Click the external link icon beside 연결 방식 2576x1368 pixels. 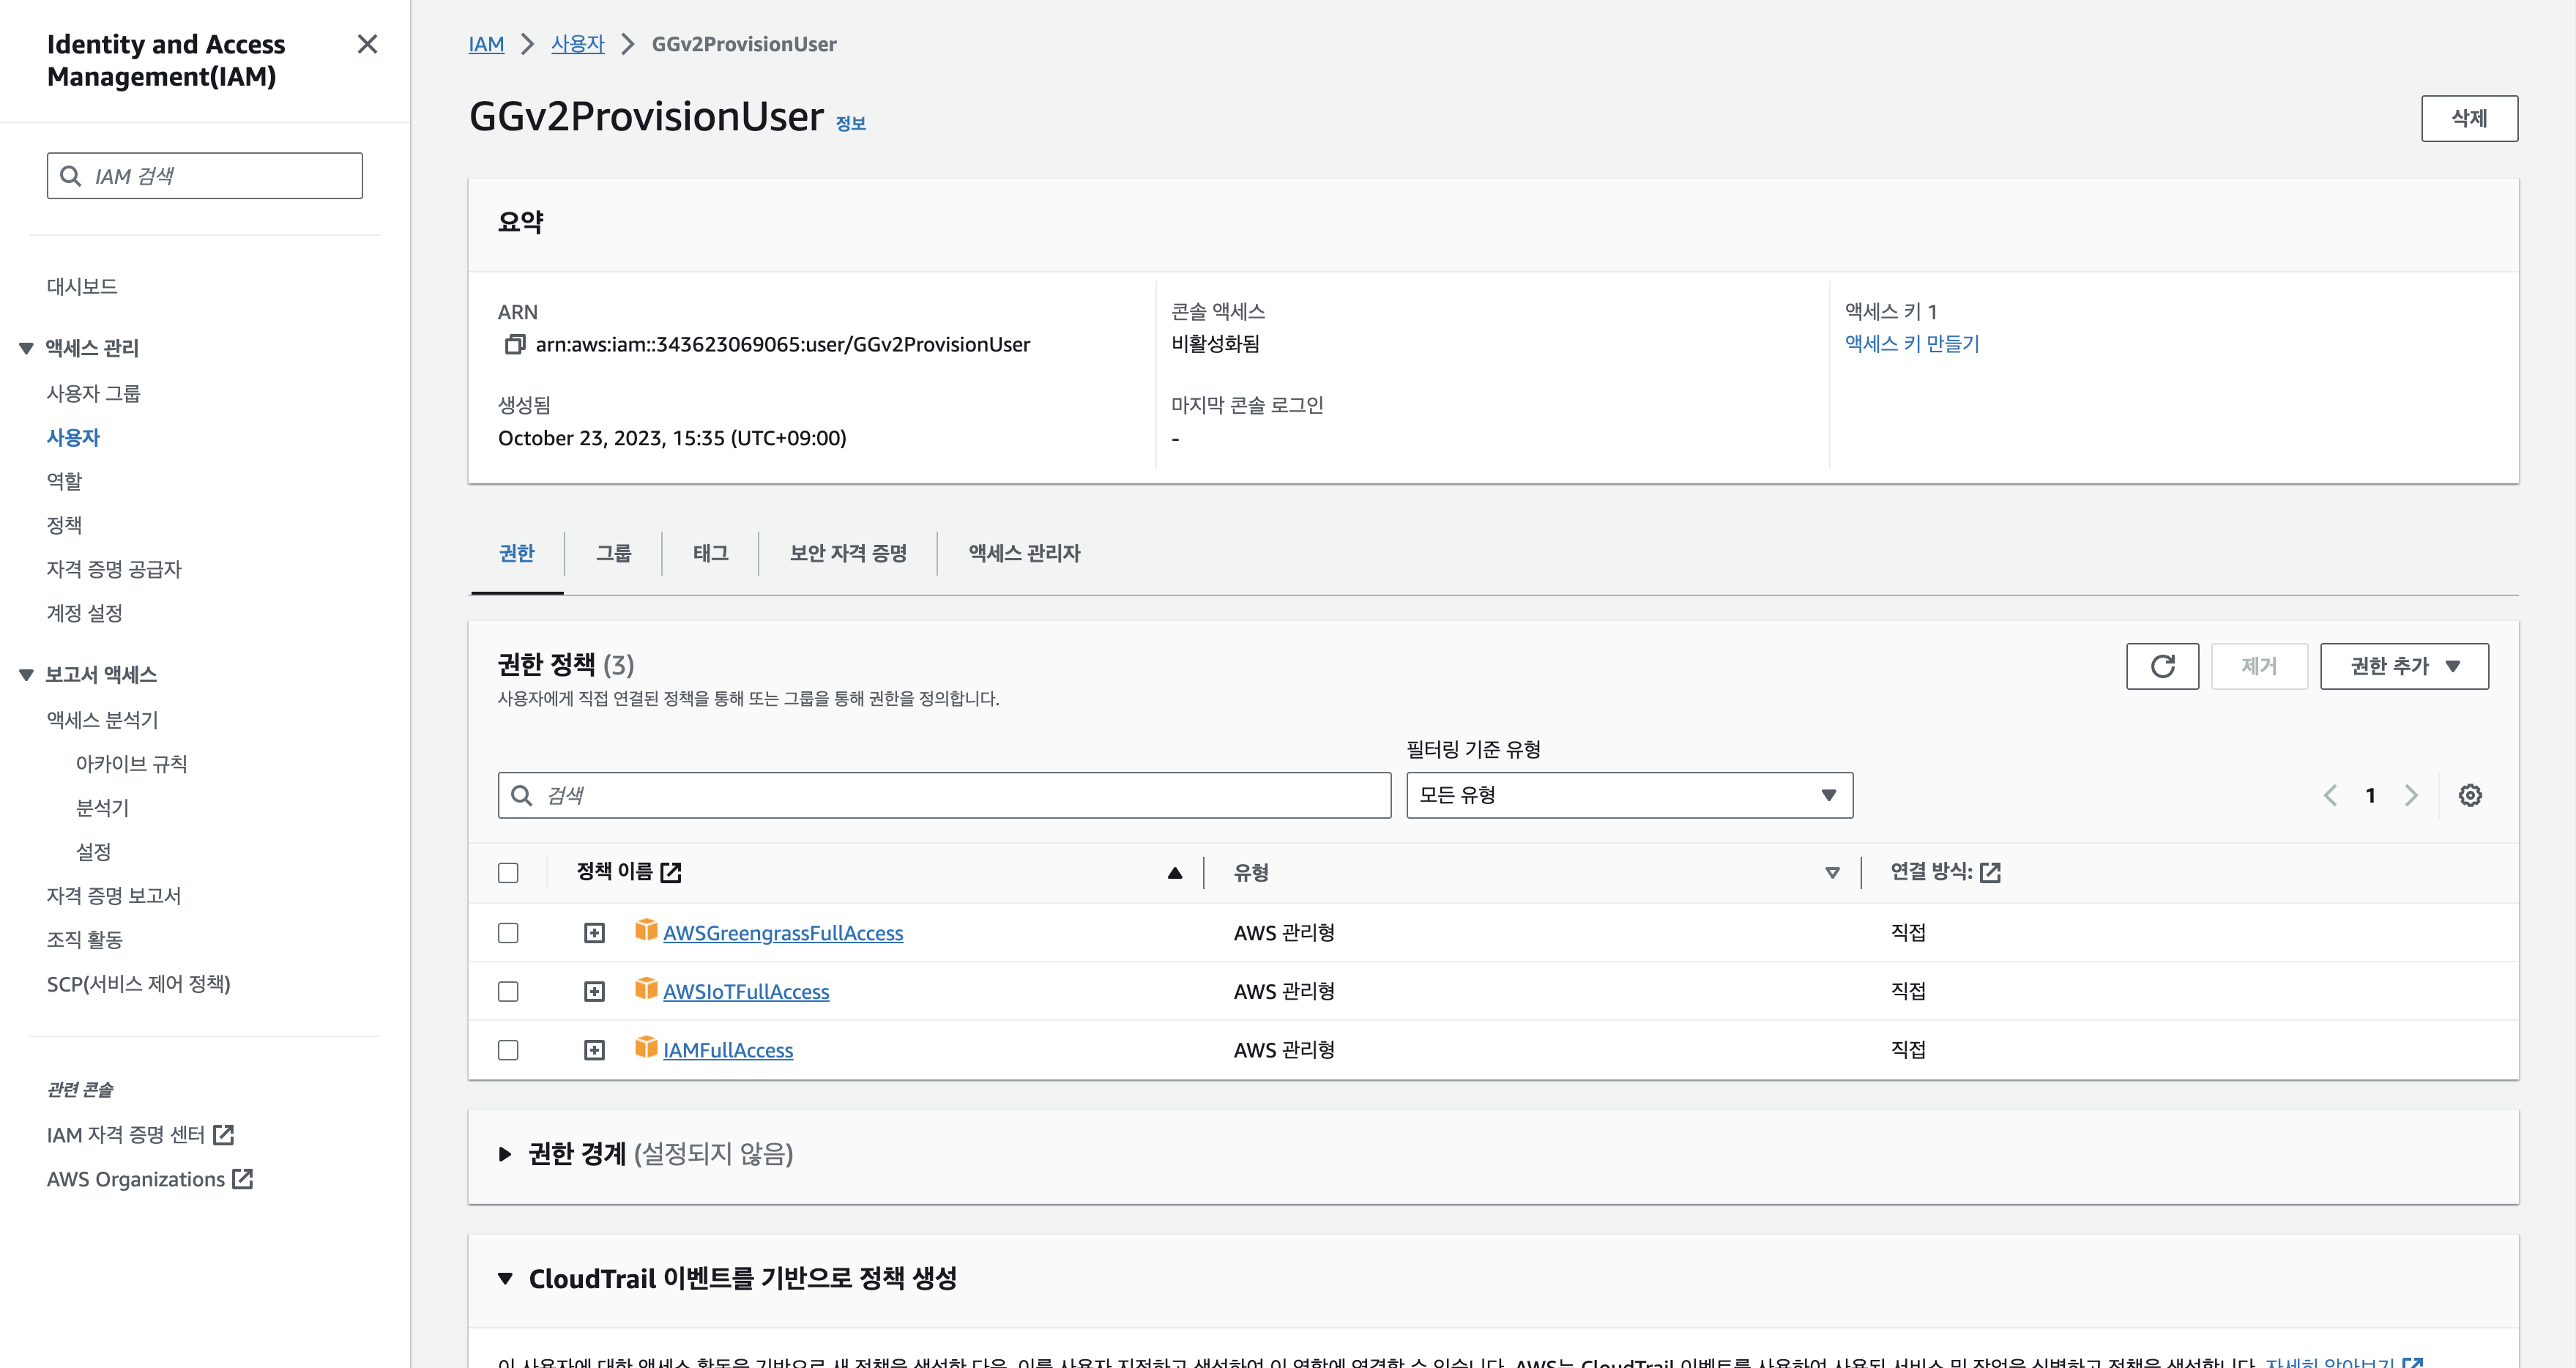click(1990, 872)
